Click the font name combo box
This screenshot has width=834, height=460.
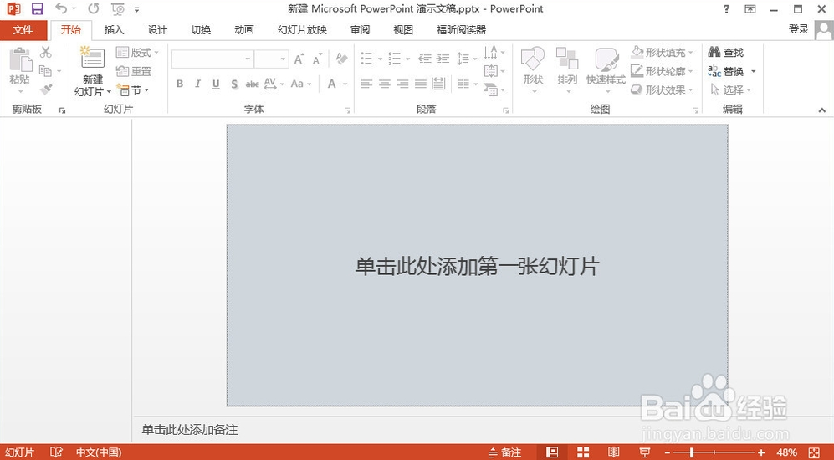pos(212,59)
